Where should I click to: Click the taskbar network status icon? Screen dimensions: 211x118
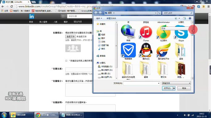pos(193,115)
